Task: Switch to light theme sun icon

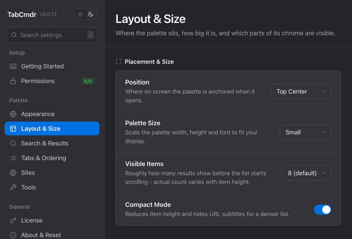Action: (80, 14)
